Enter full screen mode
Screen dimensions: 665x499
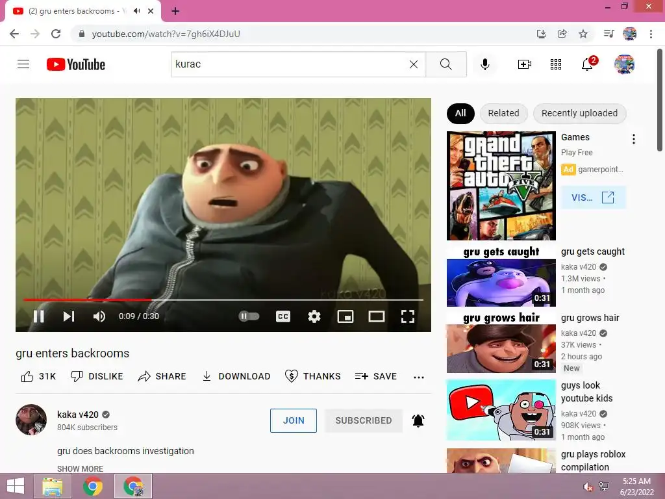coord(408,316)
